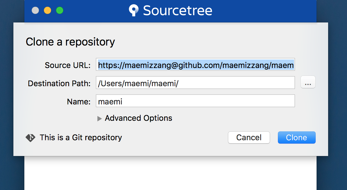Open the destination path browse button
Image resolution: width=347 pixels, height=190 pixels.
pos(308,82)
